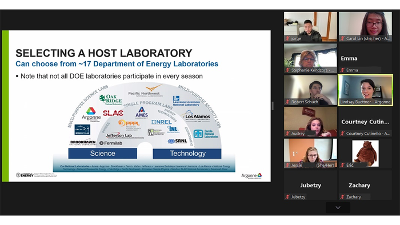Click the Fermilab logo on the slide
Viewport: 400px width, 225px height.
point(111,143)
